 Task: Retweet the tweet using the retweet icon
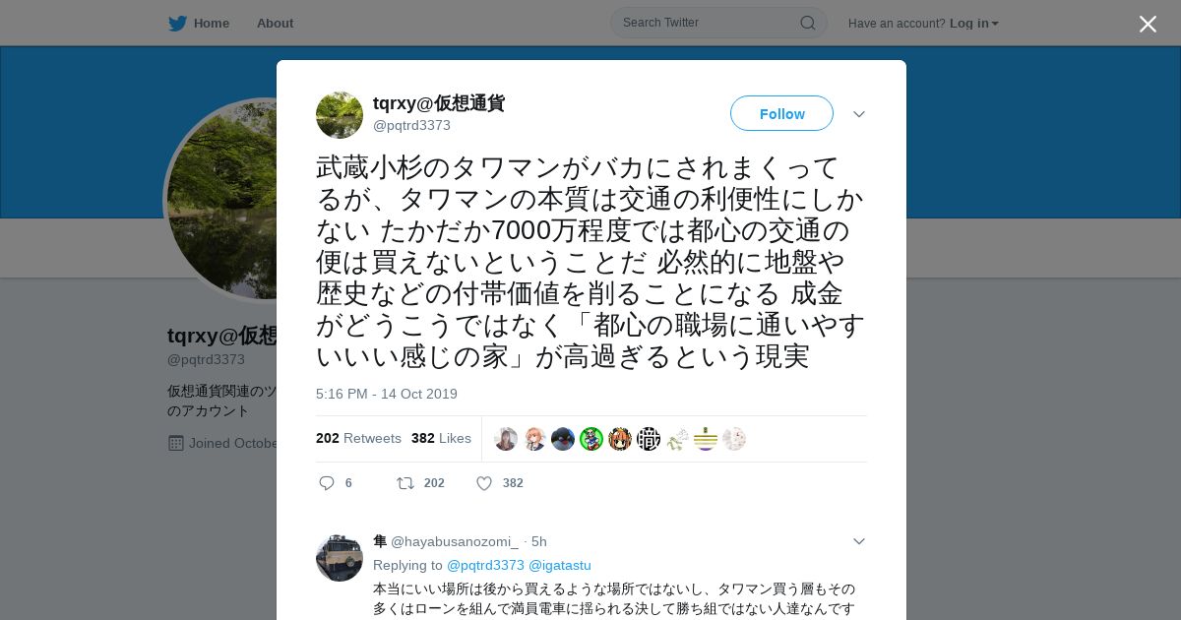404,483
